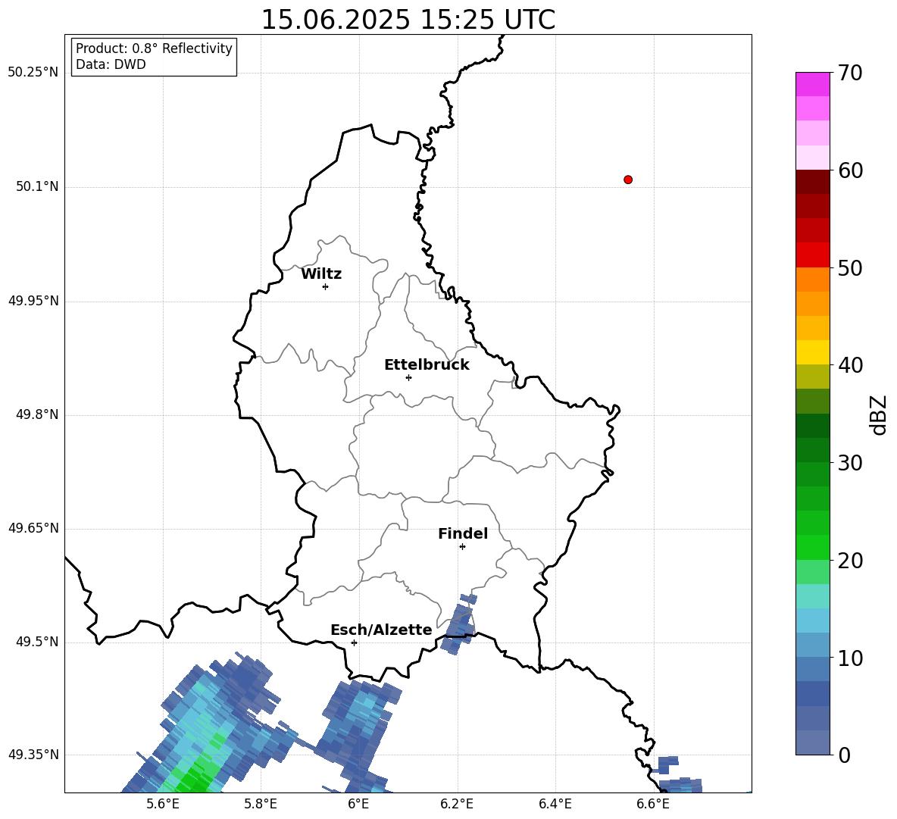Click the 49.95°N latitude label
Viewport: 897px width, 819px height.
33,301
